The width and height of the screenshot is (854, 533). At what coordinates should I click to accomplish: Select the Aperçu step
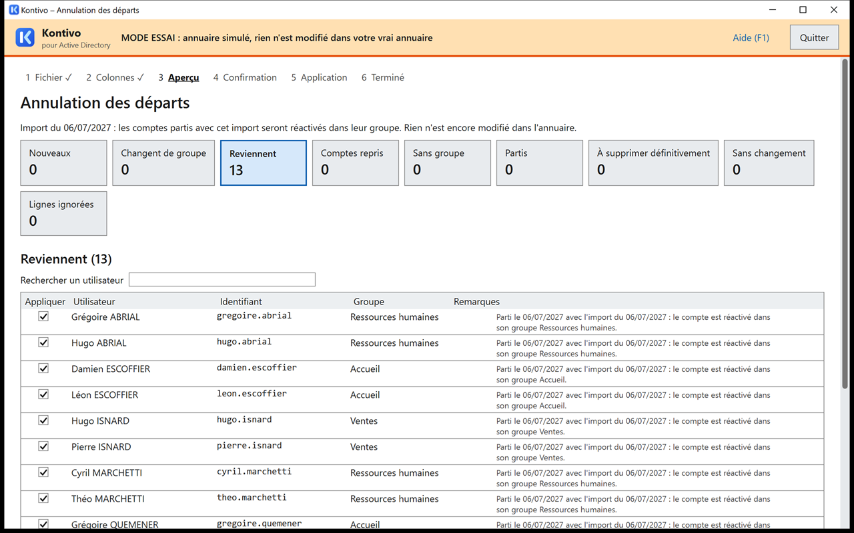click(179, 77)
